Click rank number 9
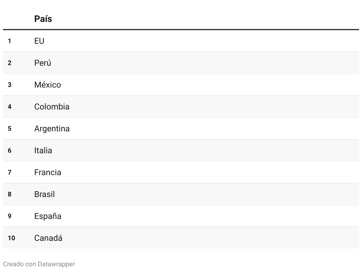362x271 pixels. pos(9,216)
